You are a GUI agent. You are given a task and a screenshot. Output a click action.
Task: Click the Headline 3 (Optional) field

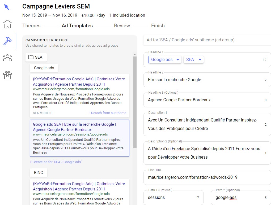[x=207, y=100]
